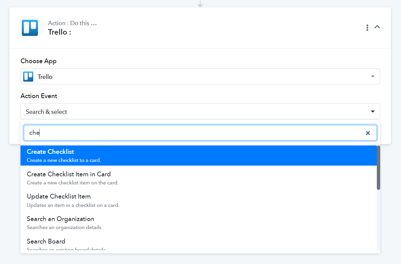Click the search field containing 'che'
The width and height of the screenshot is (401, 264).
tap(200, 133)
